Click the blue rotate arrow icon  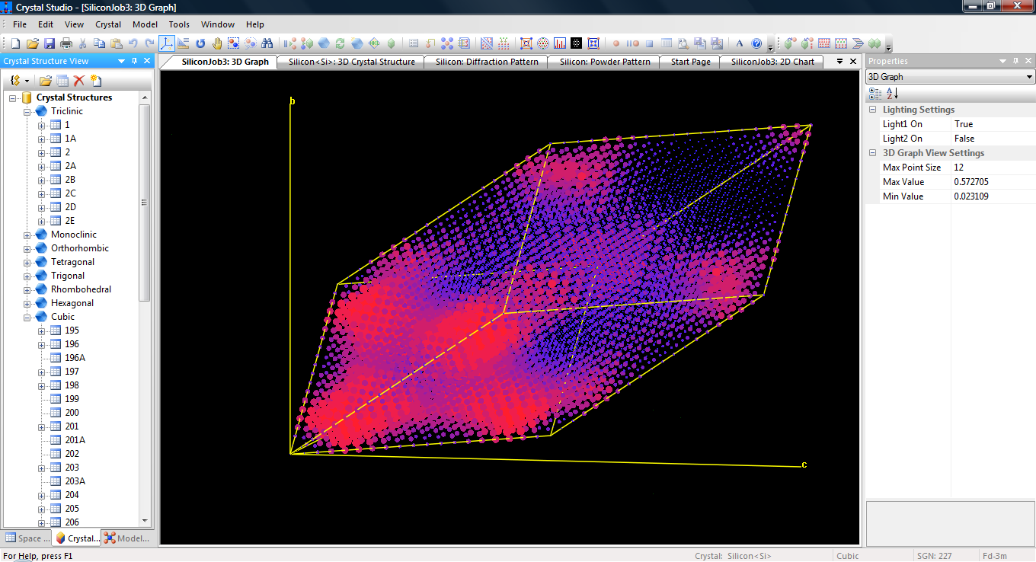200,43
